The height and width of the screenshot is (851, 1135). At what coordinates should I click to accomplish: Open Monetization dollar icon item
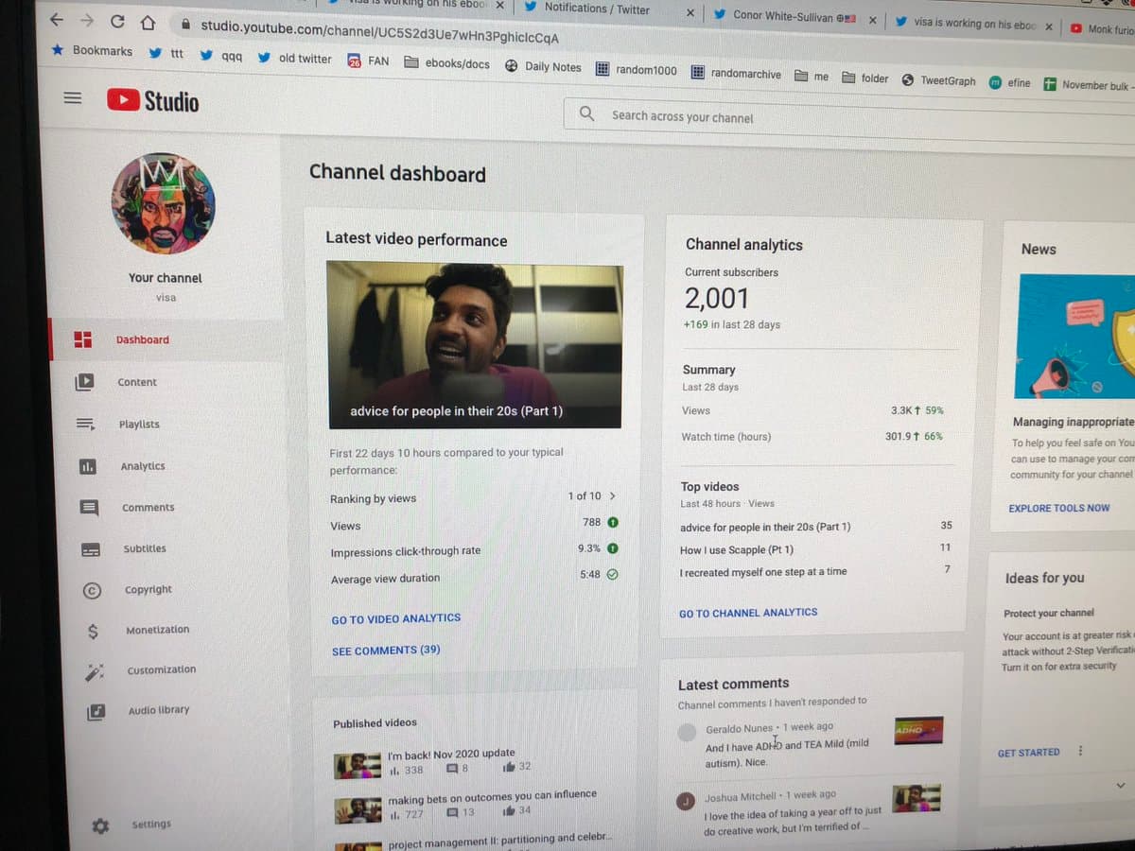click(156, 630)
